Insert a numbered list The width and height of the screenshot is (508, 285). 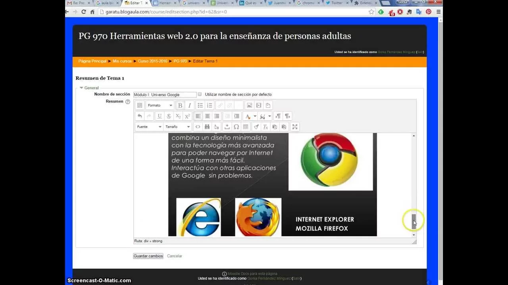point(210,105)
